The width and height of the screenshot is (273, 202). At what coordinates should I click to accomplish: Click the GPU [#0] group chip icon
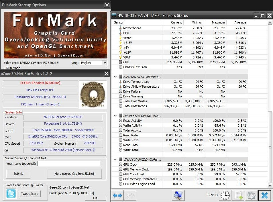(121, 160)
